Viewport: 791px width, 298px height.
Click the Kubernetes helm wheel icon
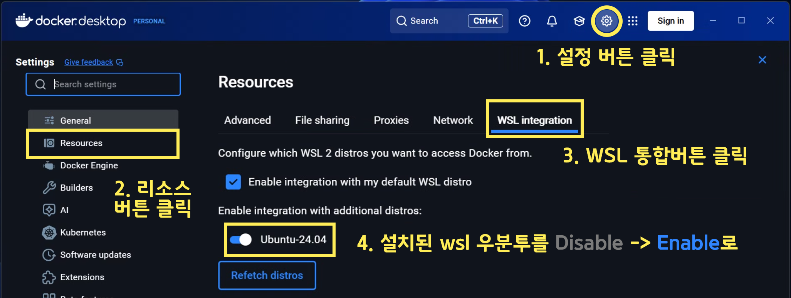click(x=49, y=232)
